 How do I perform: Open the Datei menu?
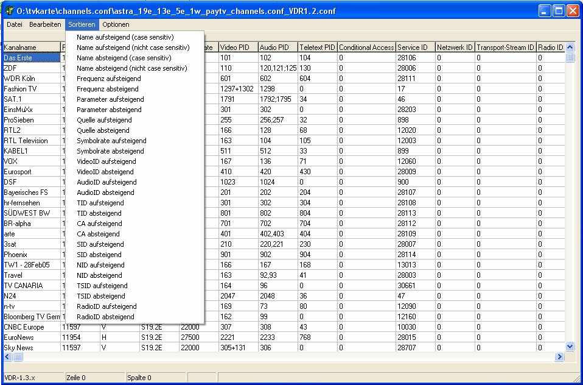point(15,24)
